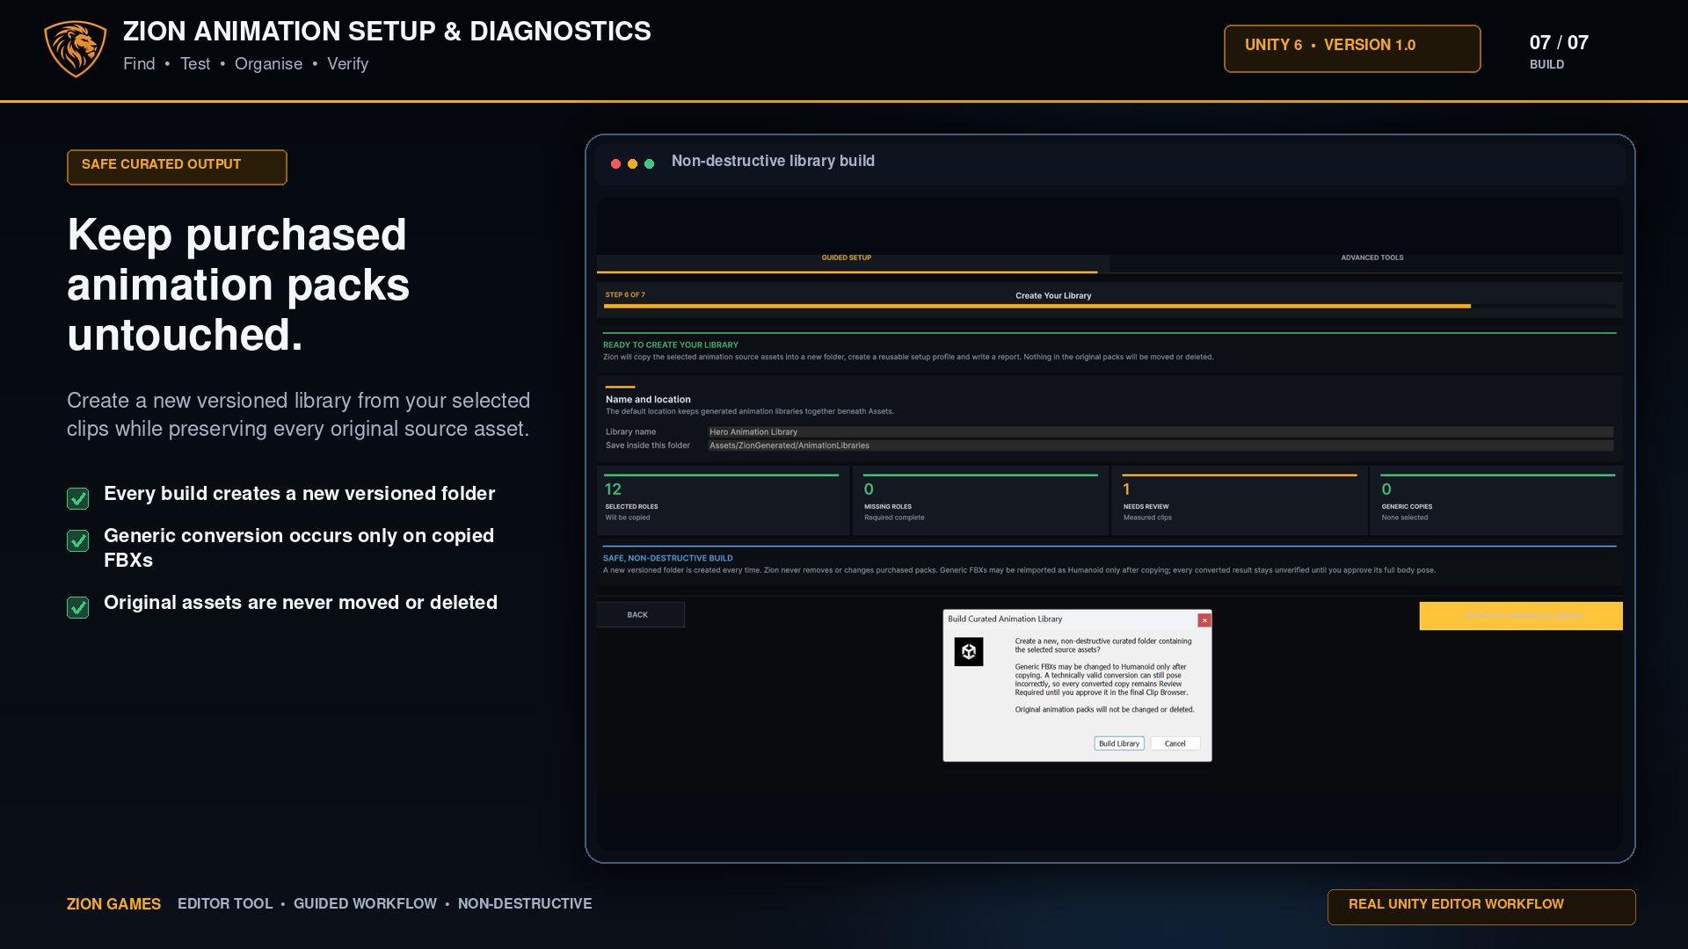Viewport: 1688px width, 949px height.
Task: Click the Unity cube icon in the dialog
Action: point(969,652)
